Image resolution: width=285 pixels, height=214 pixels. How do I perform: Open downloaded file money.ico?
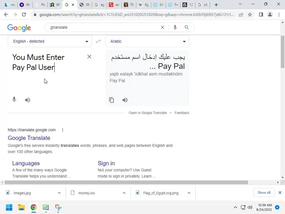tap(87, 193)
